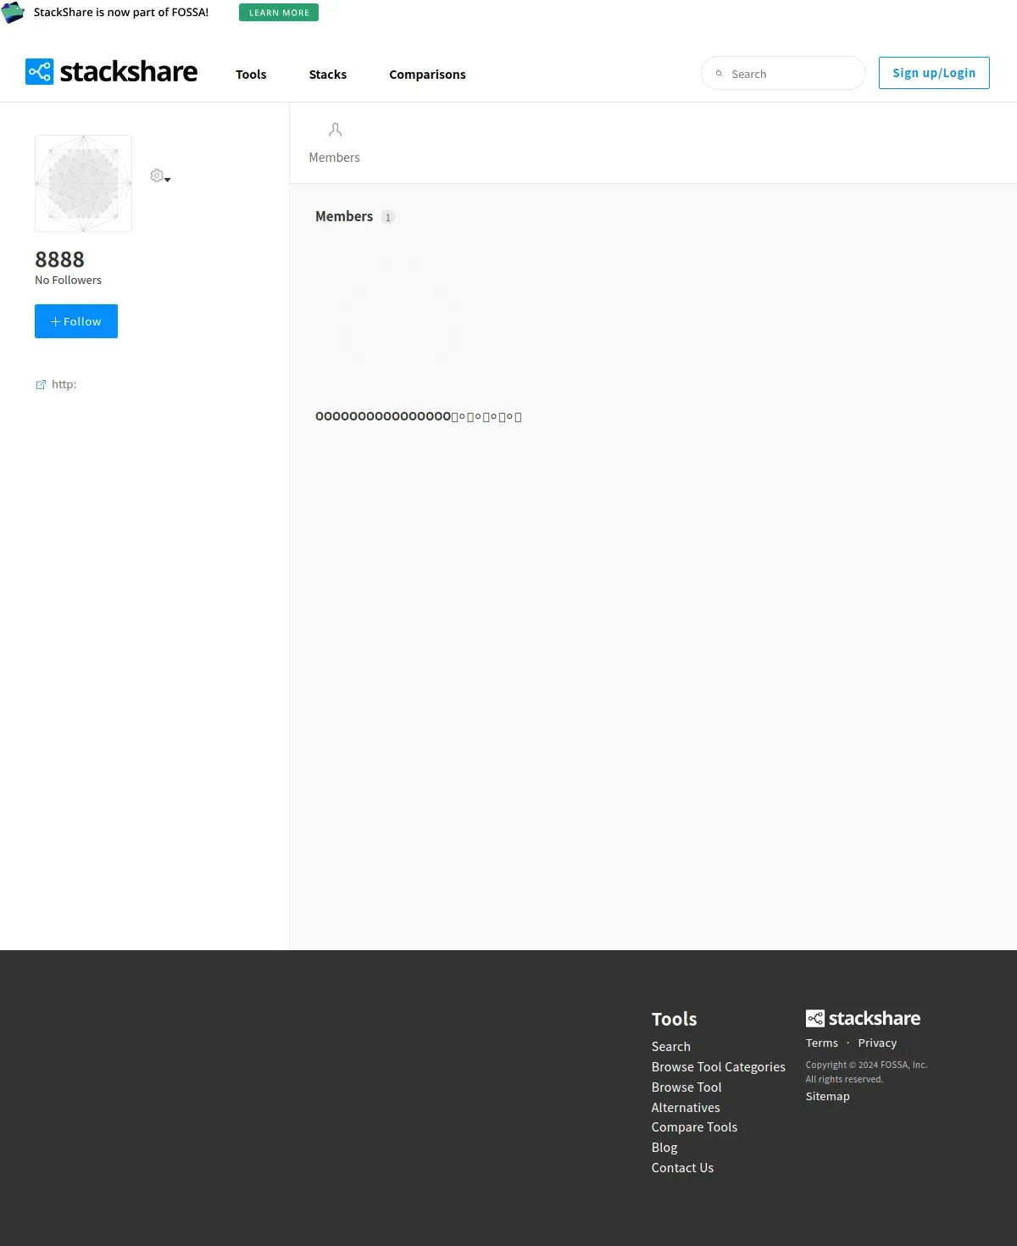Open the http: website link

pyautogui.click(x=64, y=385)
